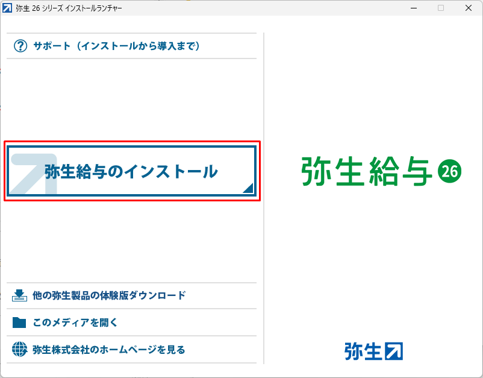Minimize the installer launcher window

pyautogui.click(x=413, y=8)
